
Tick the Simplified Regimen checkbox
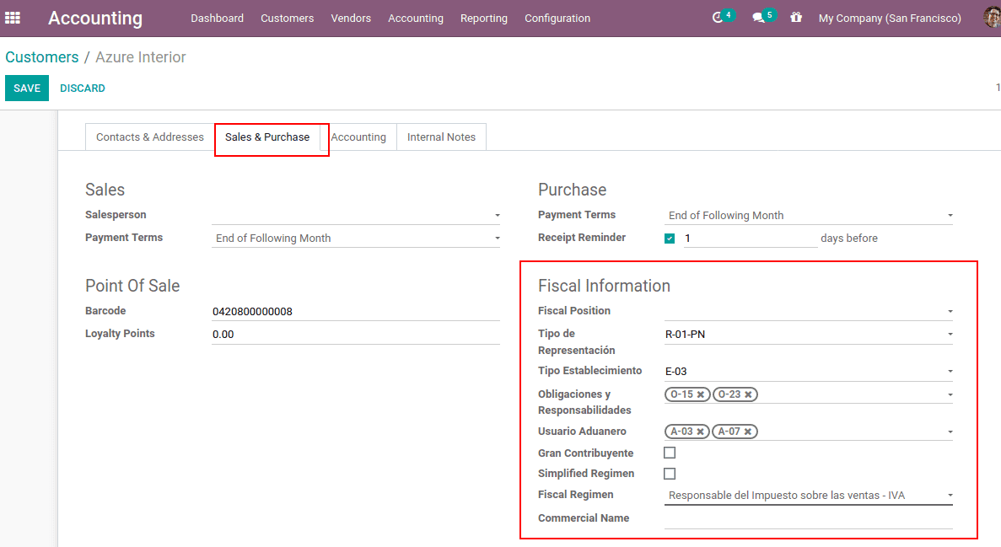point(670,474)
